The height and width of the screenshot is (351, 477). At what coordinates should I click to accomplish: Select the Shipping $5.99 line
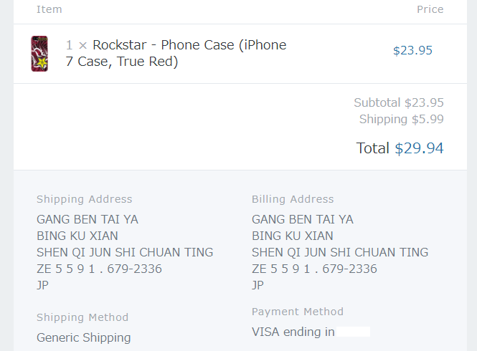coord(401,119)
